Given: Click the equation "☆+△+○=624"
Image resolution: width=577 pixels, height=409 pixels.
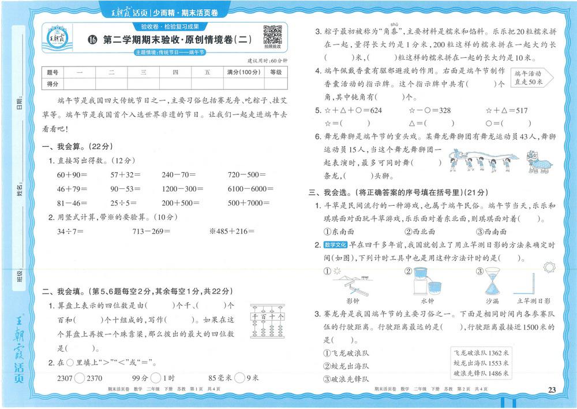Looking at the screenshot, I should pos(353,110).
